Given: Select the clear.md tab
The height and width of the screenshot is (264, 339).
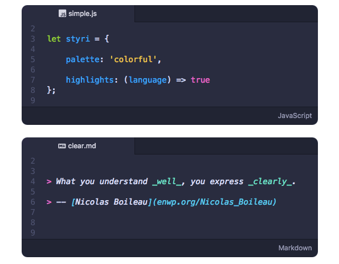Looking at the screenshot, I should pos(78,146).
